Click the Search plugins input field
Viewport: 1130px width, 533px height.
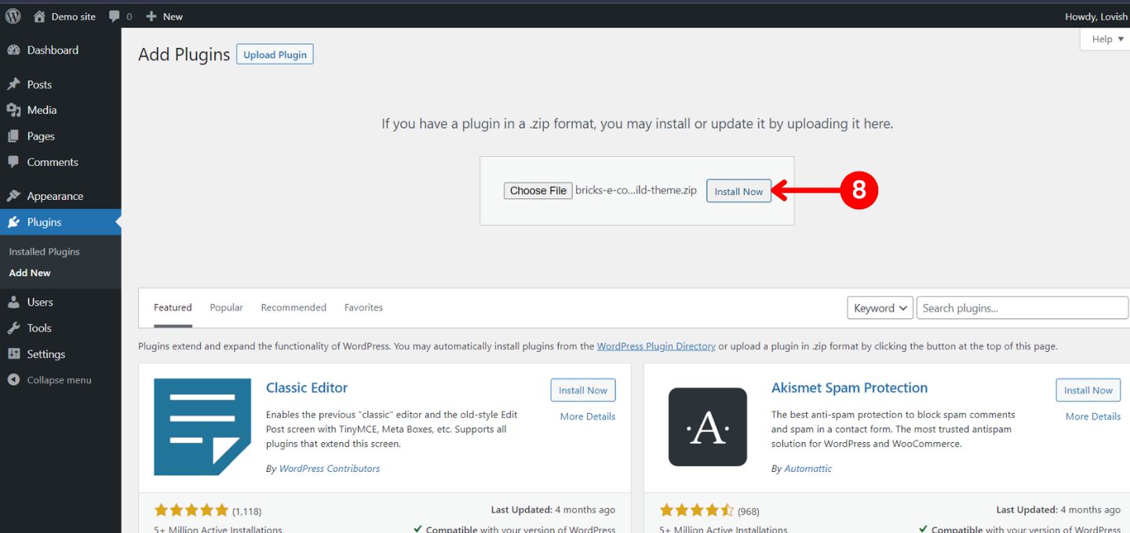(x=1022, y=308)
